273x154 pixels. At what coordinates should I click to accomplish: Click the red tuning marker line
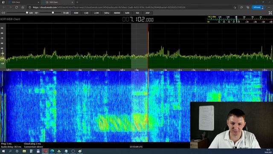(x=148, y=46)
